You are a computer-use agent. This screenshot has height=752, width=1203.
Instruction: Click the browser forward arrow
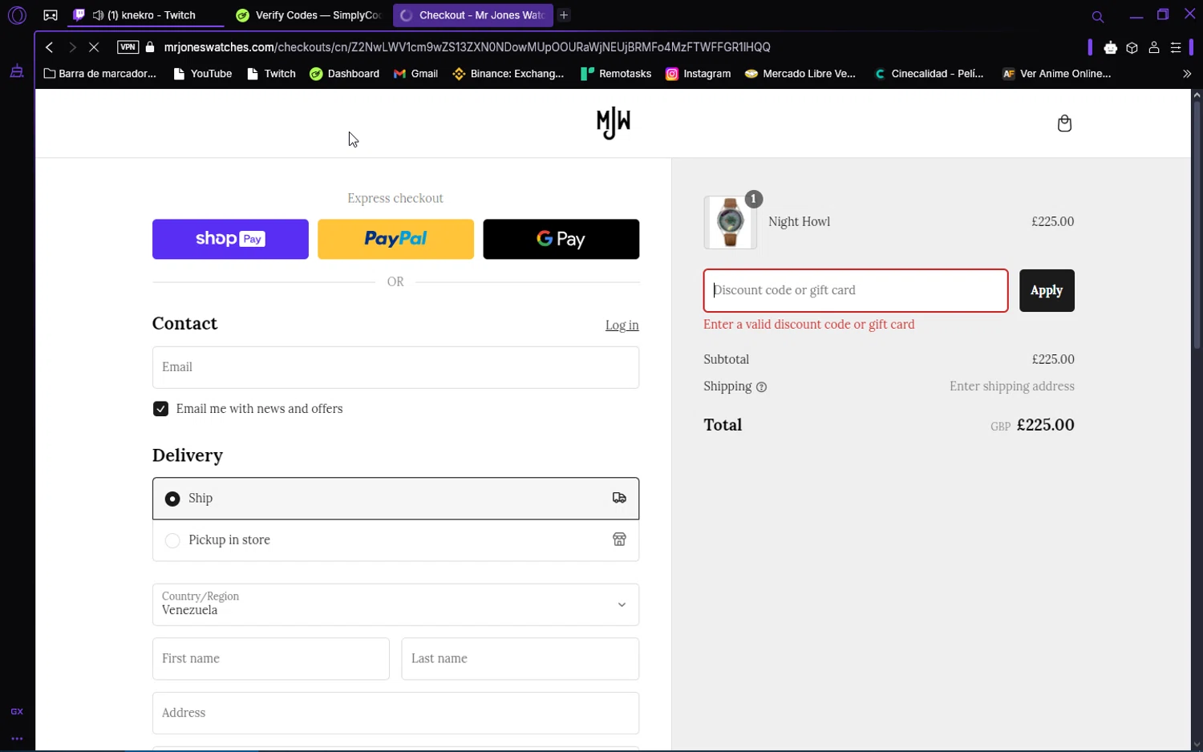(x=72, y=47)
